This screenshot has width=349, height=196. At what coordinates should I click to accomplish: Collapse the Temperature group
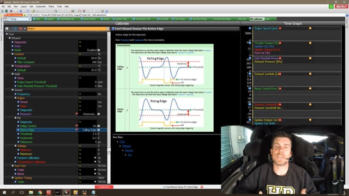pos(13,66)
